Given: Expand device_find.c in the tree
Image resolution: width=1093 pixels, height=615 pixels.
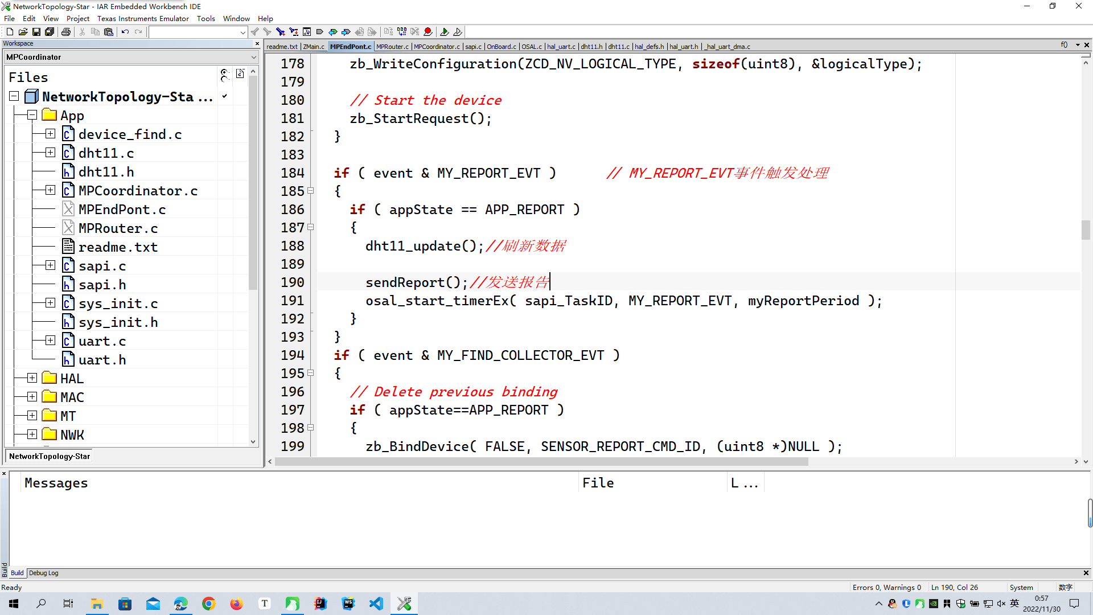Looking at the screenshot, I should point(51,134).
